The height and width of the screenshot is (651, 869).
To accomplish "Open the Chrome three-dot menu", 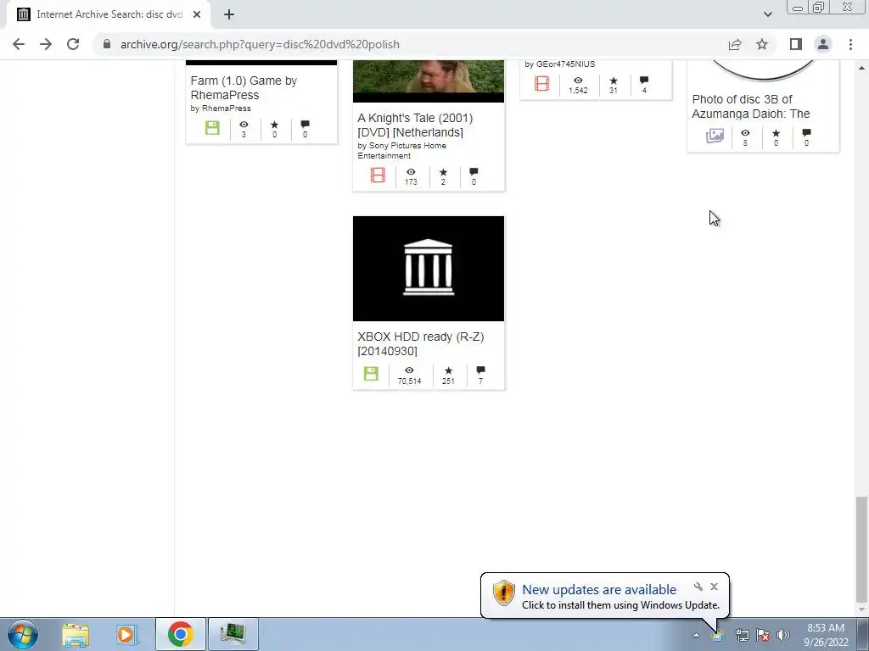I will pos(850,44).
